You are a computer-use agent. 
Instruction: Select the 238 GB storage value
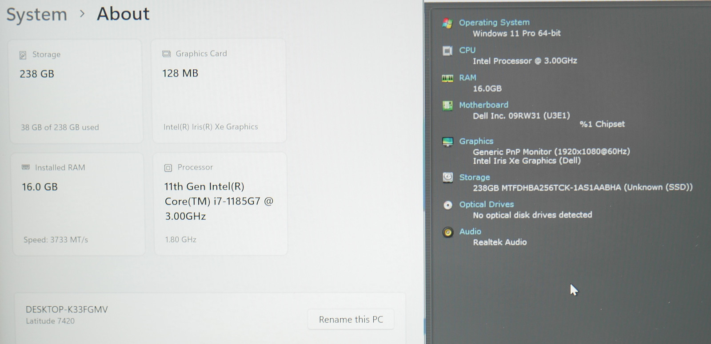(x=37, y=74)
